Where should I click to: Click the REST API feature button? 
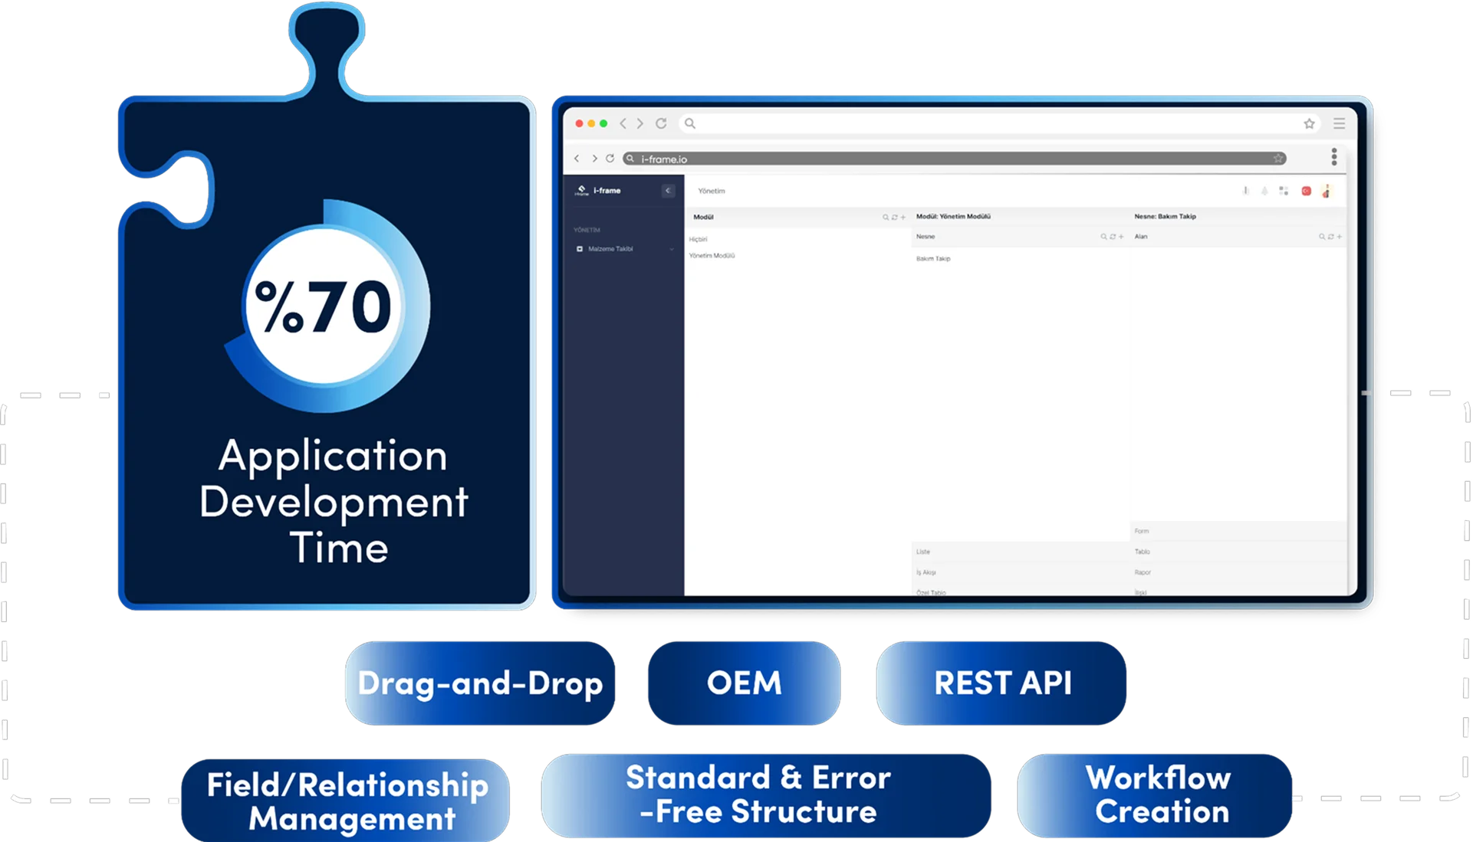pyautogui.click(x=1001, y=683)
